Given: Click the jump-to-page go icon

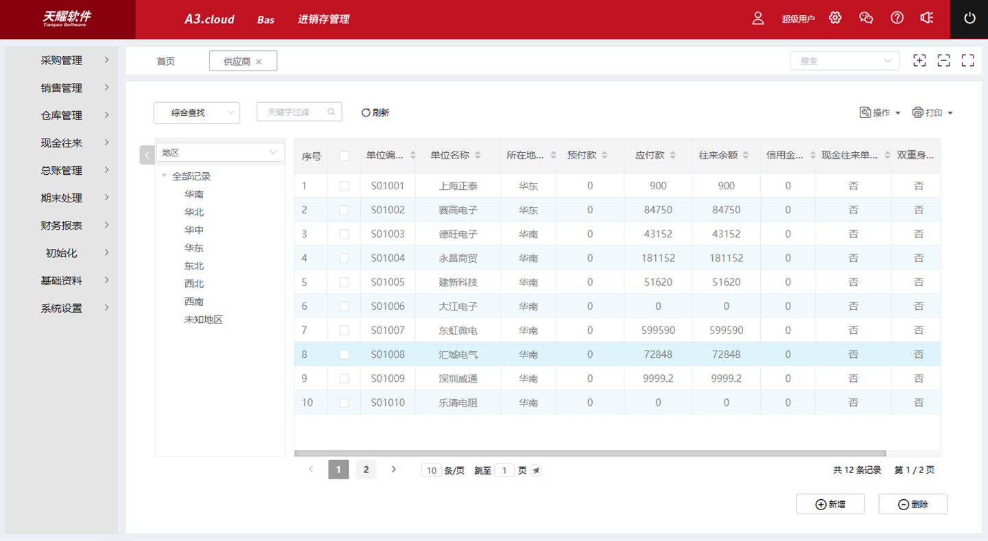Looking at the screenshot, I should (536, 470).
